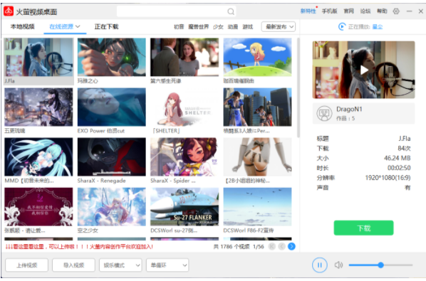Go to next page arrow button

291,246
